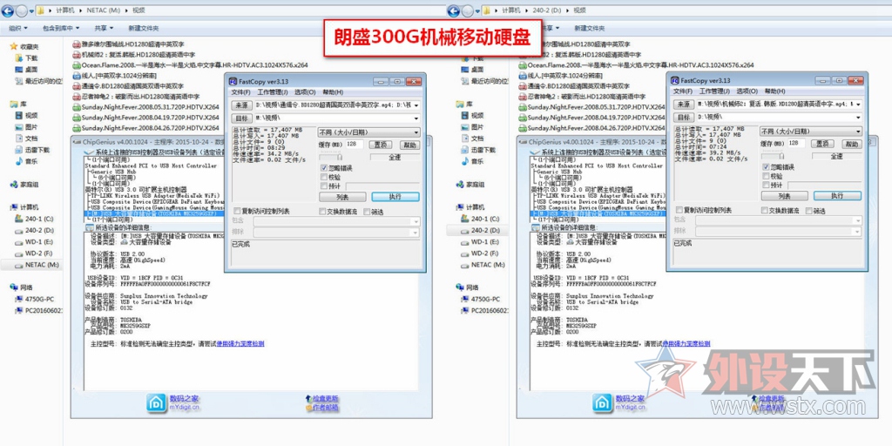Select NETAC (M:) drive in left sidebar
The width and height of the screenshot is (892, 446).
point(37,265)
